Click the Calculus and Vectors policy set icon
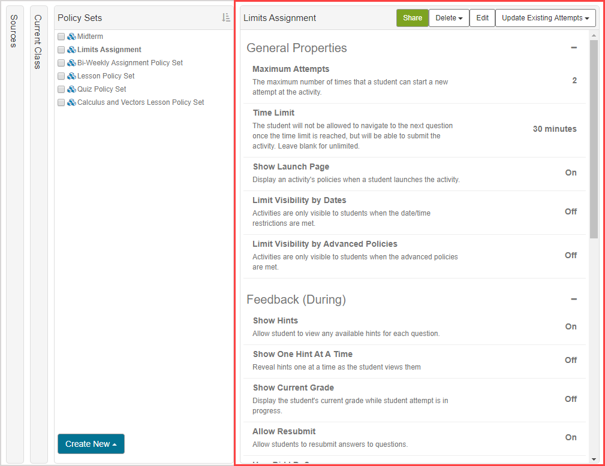 click(71, 102)
